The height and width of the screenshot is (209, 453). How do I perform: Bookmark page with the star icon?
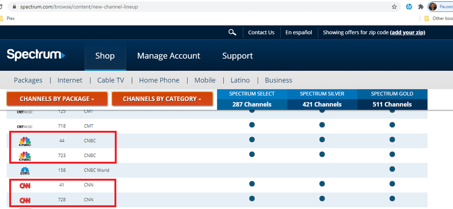[x=394, y=7]
